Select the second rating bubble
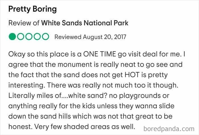Image resolution: width=199 pixels, height=135 pixels. (21, 37)
